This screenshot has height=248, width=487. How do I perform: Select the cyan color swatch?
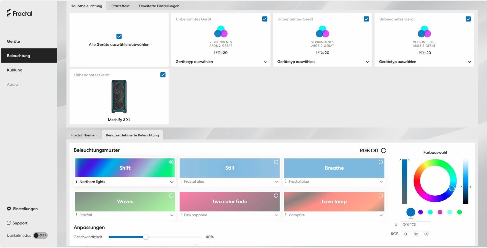[430, 212]
